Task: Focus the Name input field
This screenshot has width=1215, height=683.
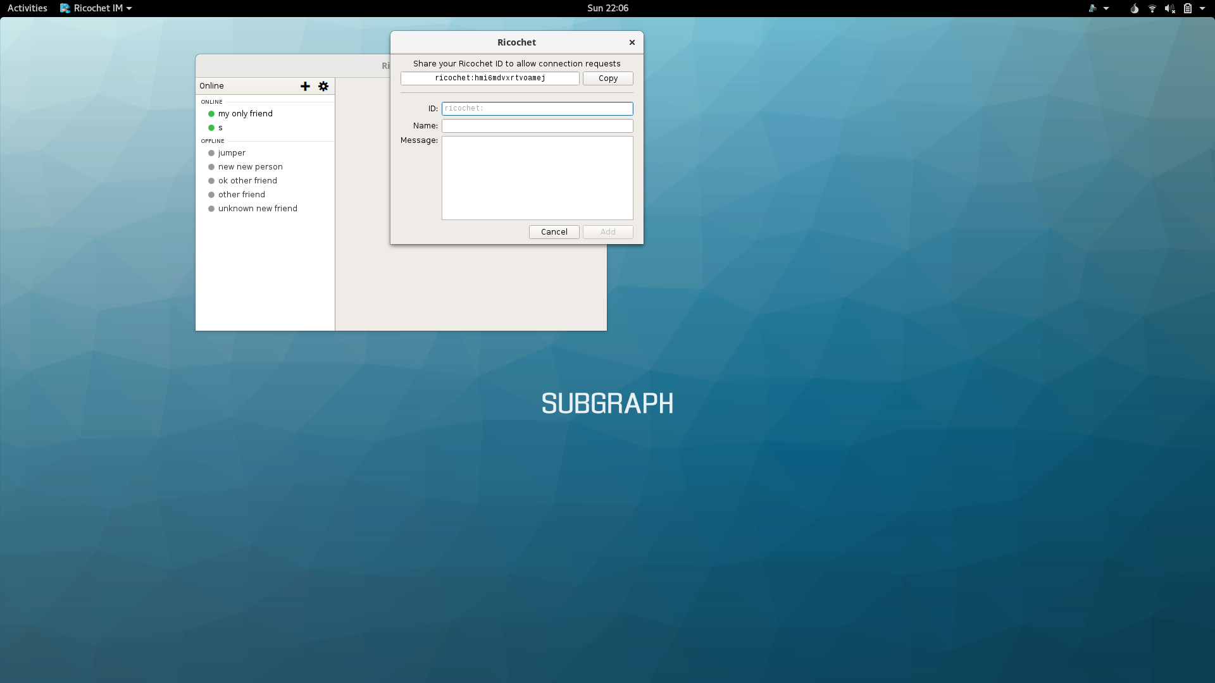Action: 537,126
